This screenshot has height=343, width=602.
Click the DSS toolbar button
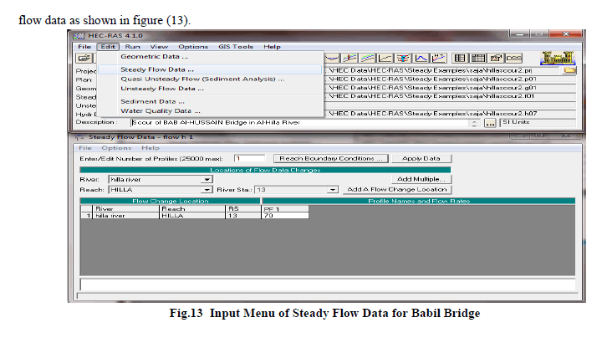(514, 58)
